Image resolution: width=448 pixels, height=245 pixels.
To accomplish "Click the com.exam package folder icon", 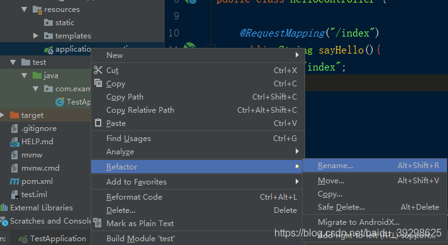I will pos(48,89).
